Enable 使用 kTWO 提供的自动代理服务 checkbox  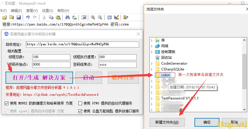[x=80, y=103]
